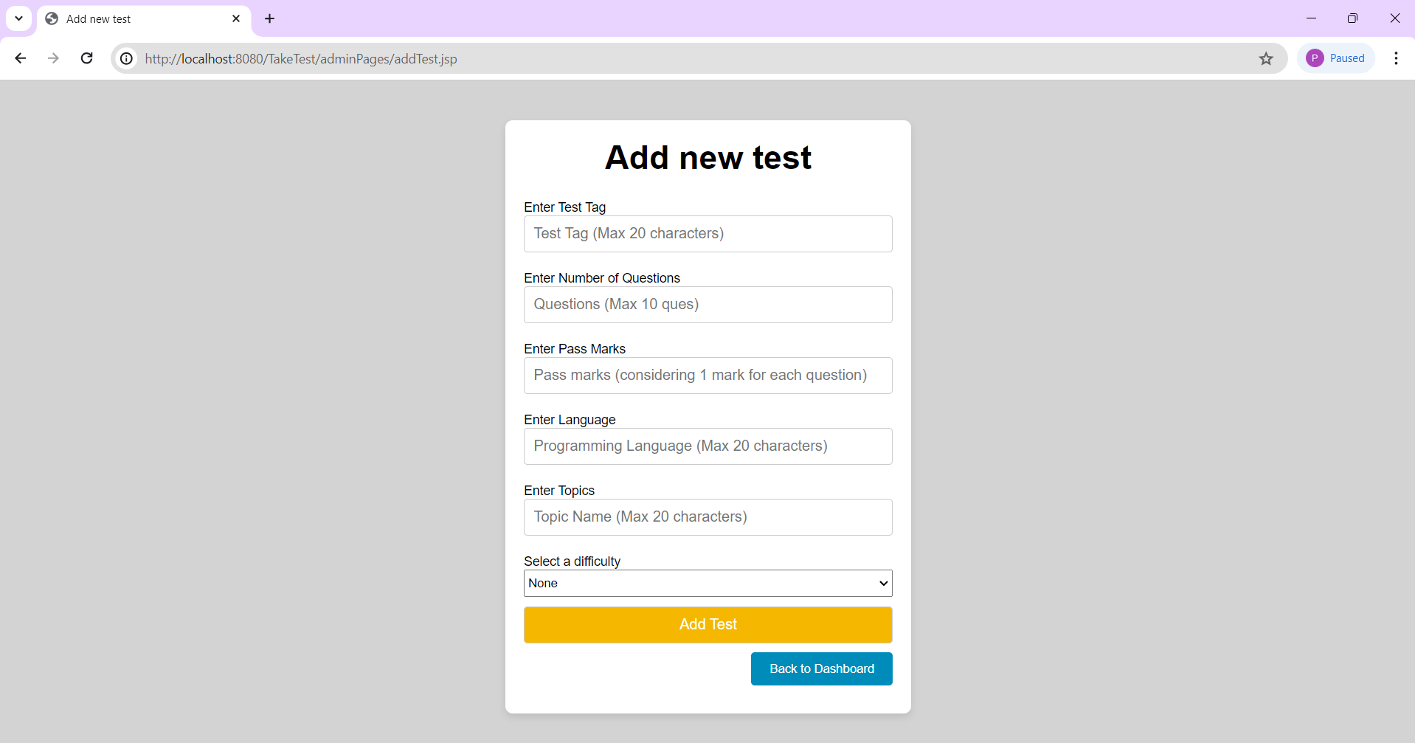The height and width of the screenshot is (743, 1415).
Task: Focus the Test Tag input field
Action: (708, 234)
